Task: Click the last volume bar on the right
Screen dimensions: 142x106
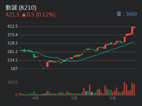Action: [134, 90]
